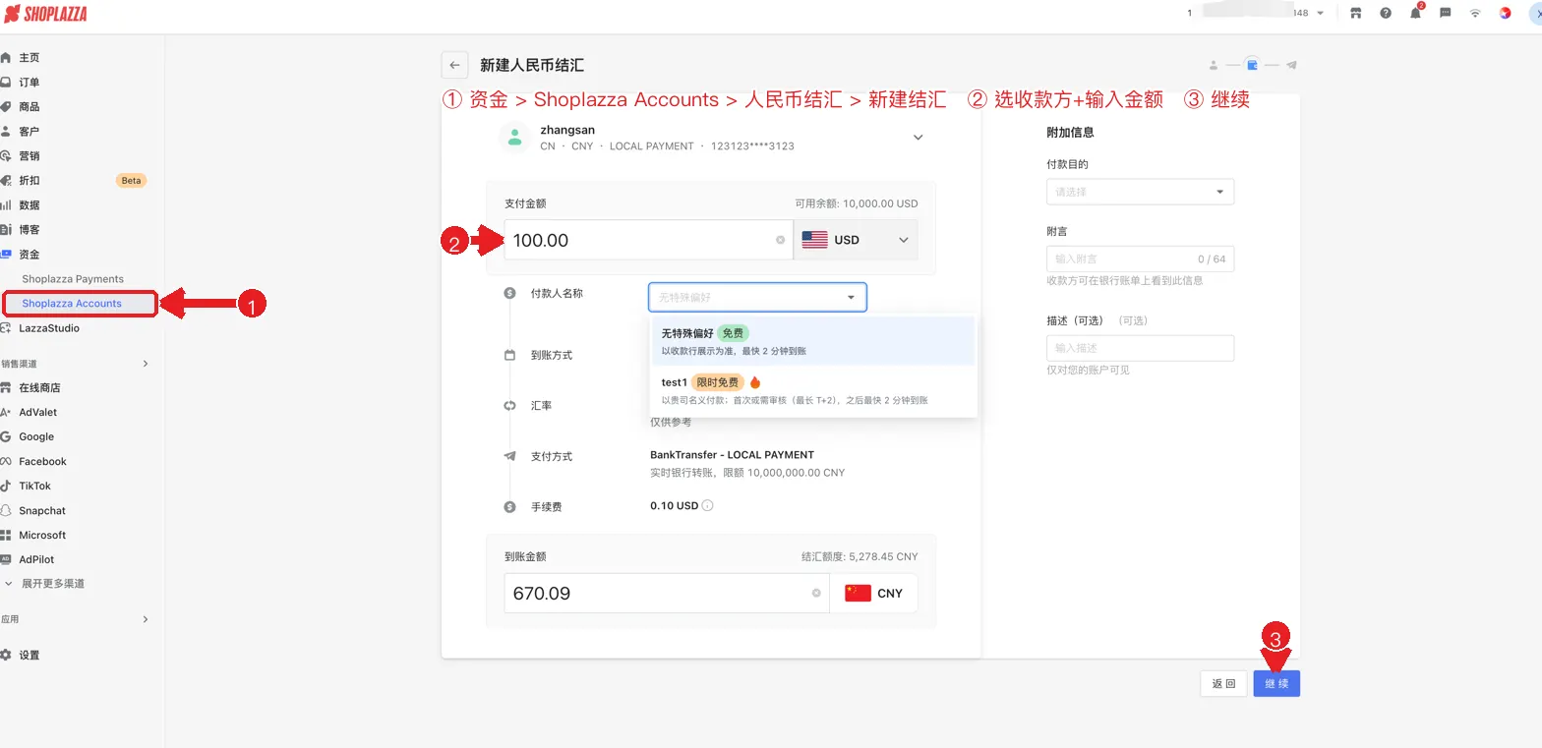Open the 付款人名称 dropdown

(757, 297)
